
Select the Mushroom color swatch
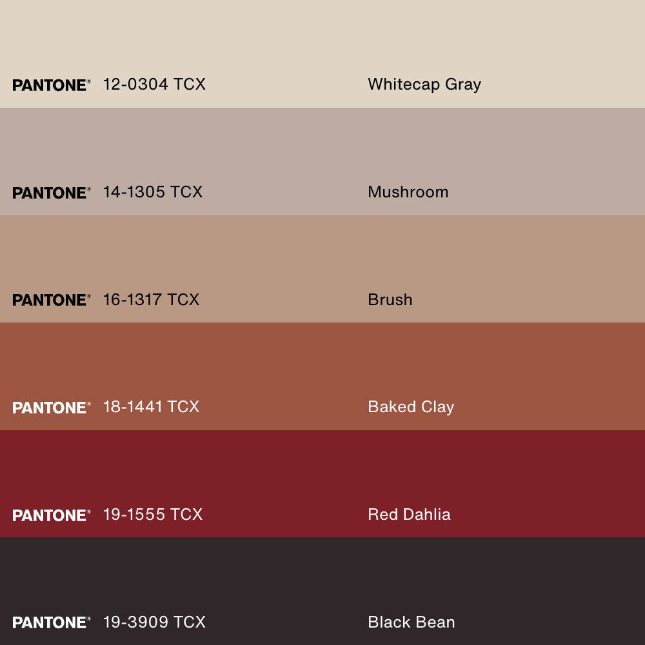pyautogui.click(x=322, y=147)
